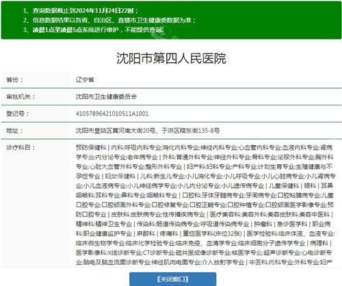
Task: Click notice line 2 about 卫生健康委数据为准
Action: [109, 21]
